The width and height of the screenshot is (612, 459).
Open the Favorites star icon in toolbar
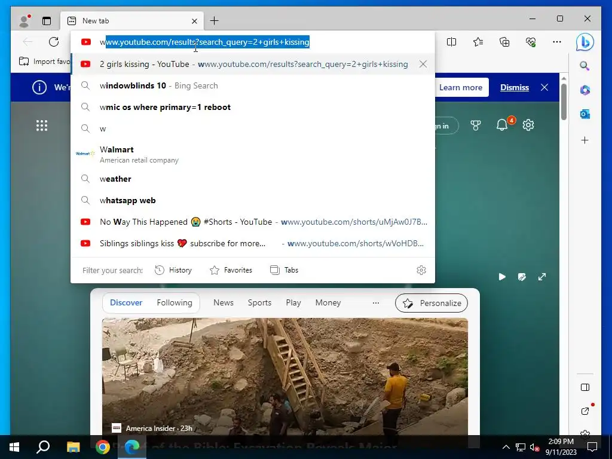coord(478,42)
